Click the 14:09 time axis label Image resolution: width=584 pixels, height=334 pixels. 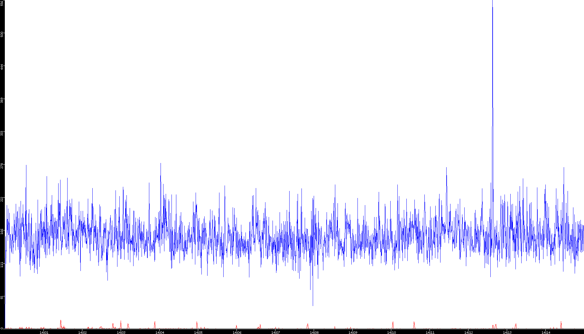pyautogui.click(x=353, y=332)
